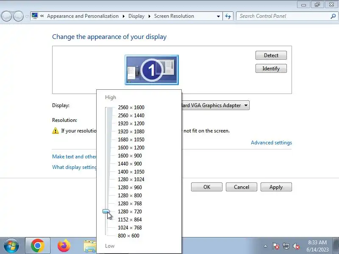The width and height of the screenshot is (339, 254).
Task: Choose the 1152 × 864 resolution
Action: click(130, 219)
